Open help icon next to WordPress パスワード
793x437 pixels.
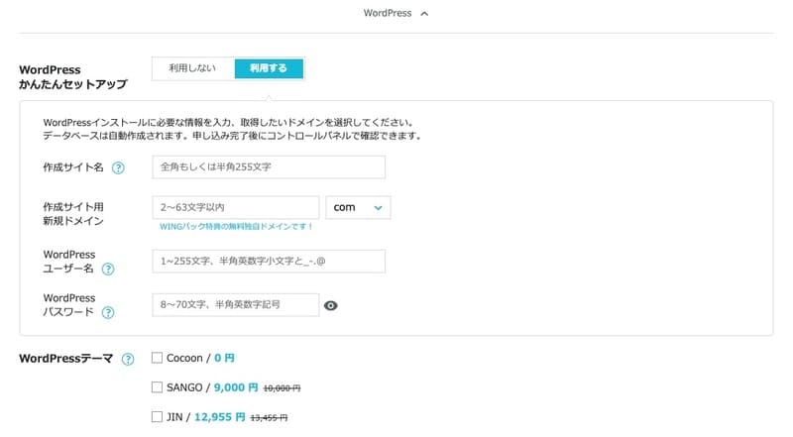pyautogui.click(x=108, y=312)
